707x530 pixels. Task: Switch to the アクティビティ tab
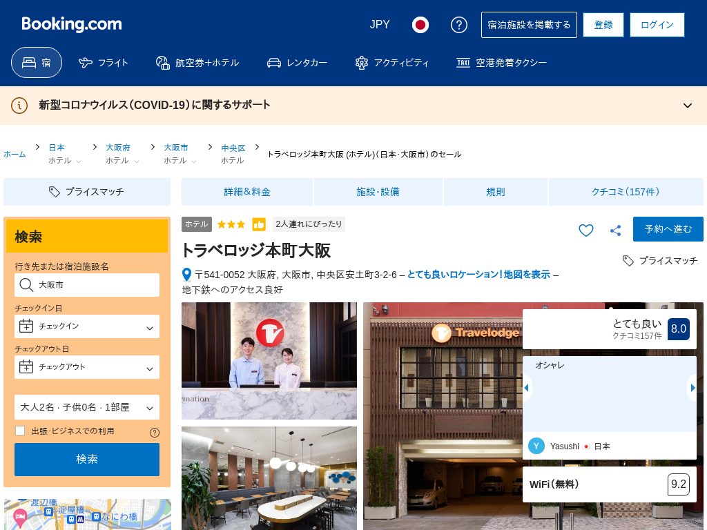click(x=392, y=63)
